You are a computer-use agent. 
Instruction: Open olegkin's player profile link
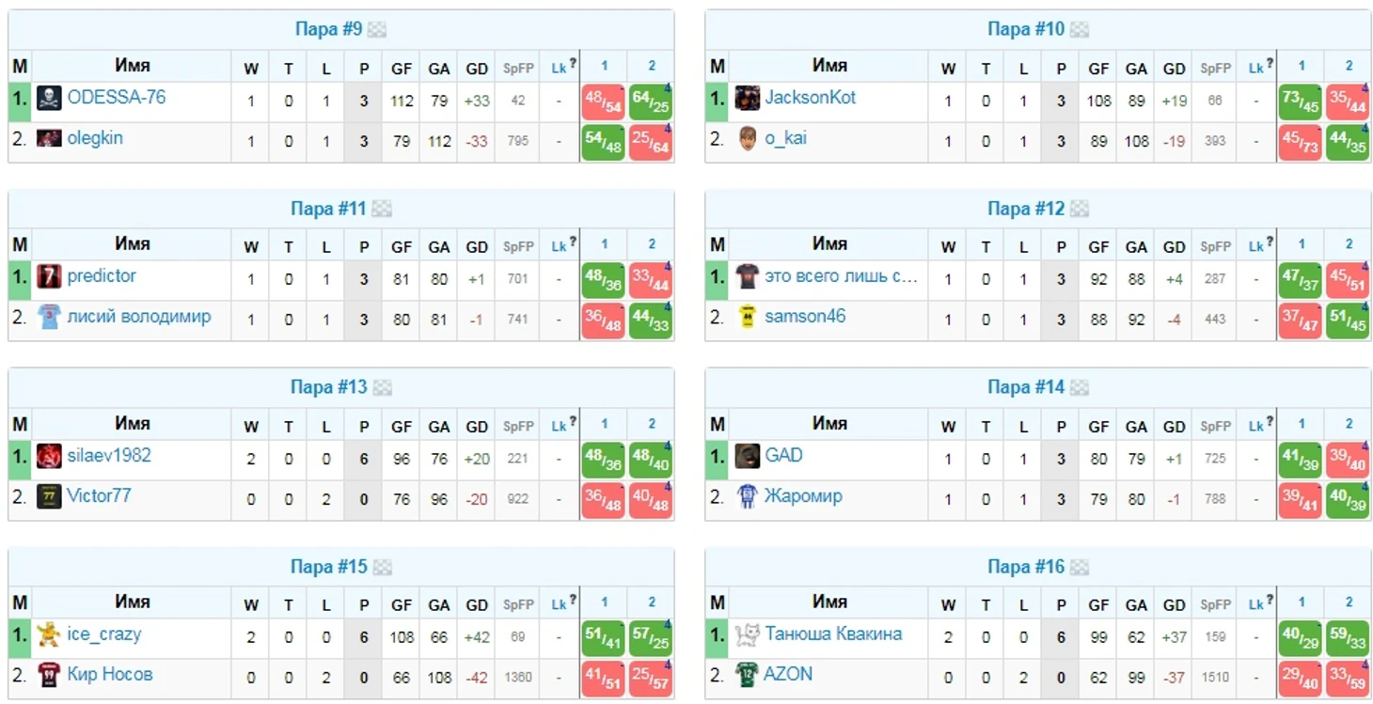95,138
